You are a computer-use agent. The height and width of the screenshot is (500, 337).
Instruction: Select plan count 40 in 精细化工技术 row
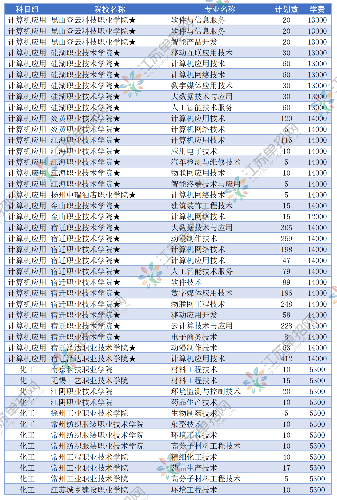point(287,457)
